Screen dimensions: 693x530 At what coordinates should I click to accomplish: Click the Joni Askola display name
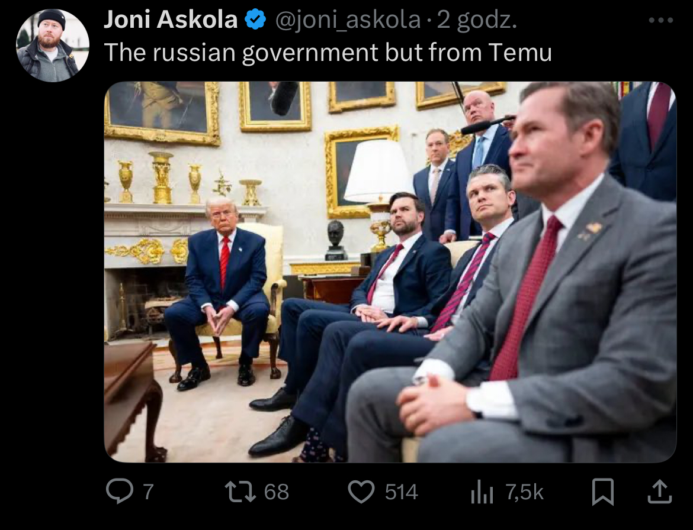pos(171,20)
